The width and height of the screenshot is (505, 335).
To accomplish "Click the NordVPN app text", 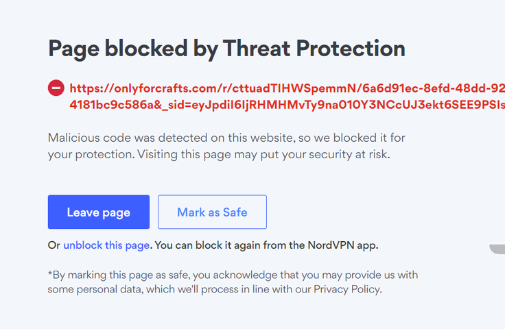I will 342,245.
